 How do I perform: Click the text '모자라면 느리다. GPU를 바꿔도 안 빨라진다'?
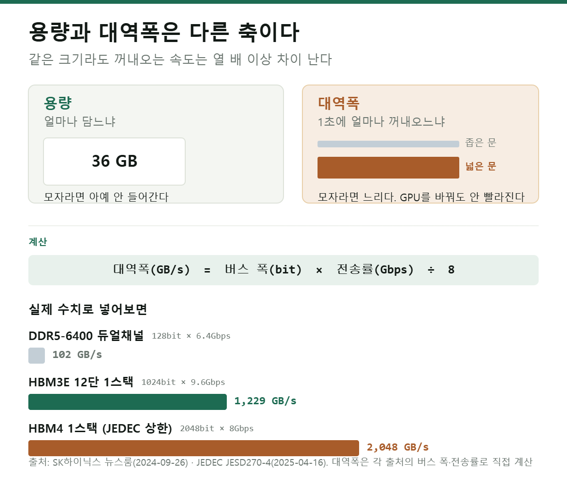coord(421,196)
